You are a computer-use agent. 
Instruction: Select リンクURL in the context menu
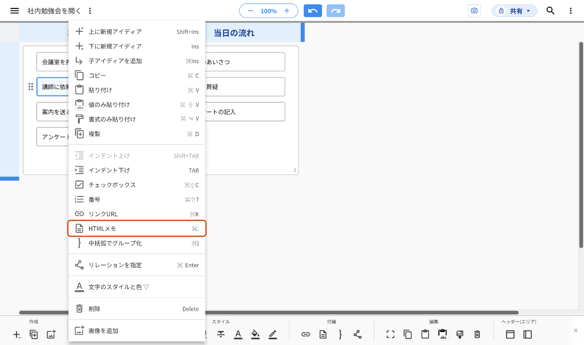tap(137, 214)
